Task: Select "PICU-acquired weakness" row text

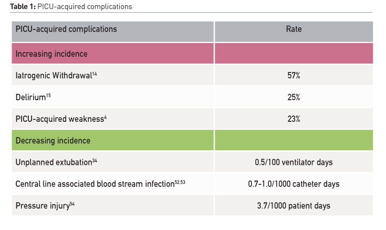Action: 59,119
